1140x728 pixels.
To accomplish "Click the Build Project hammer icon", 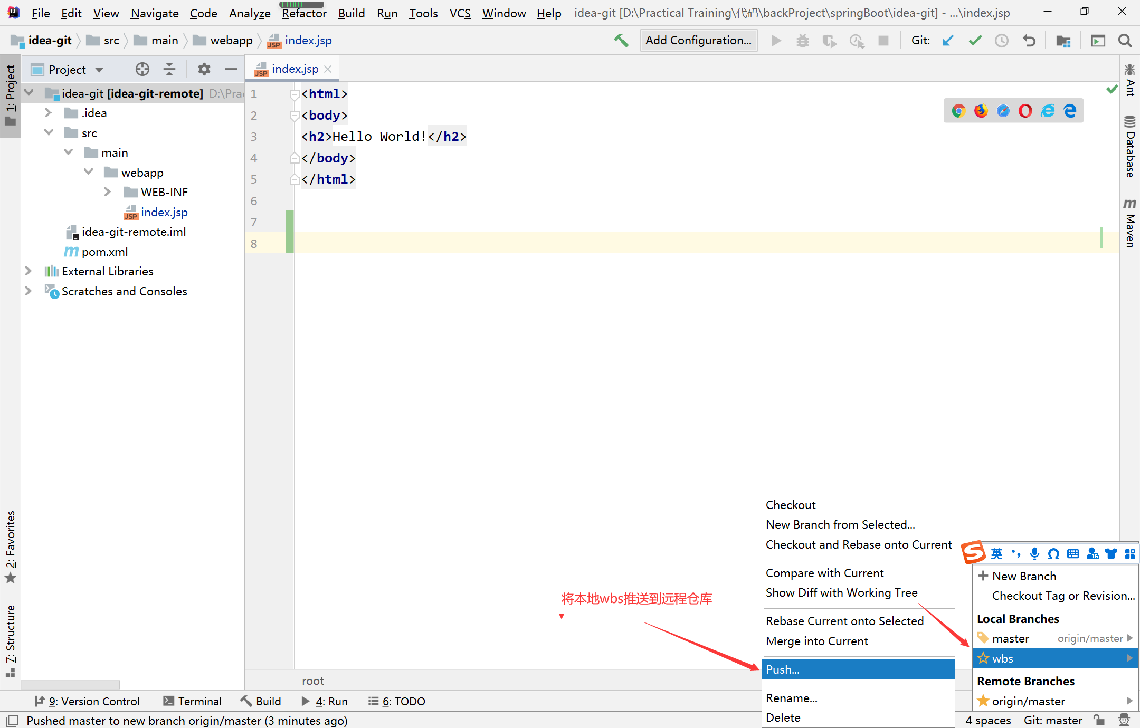I will click(x=621, y=40).
